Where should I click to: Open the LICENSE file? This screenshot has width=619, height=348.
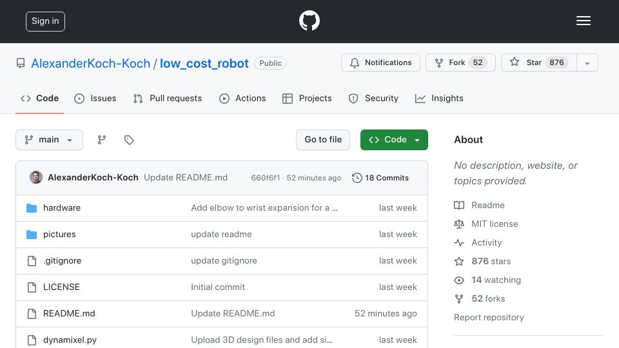click(62, 287)
